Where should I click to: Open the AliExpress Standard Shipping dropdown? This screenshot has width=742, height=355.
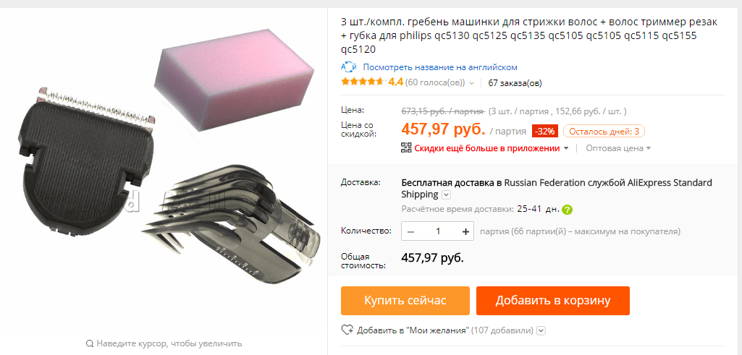click(x=446, y=194)
